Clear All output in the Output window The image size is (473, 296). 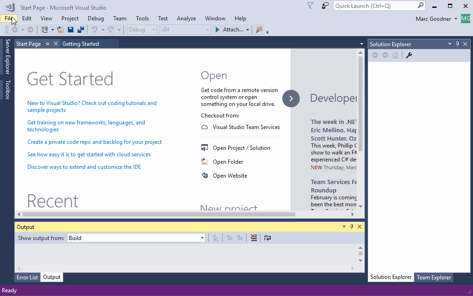coord(254,237)
